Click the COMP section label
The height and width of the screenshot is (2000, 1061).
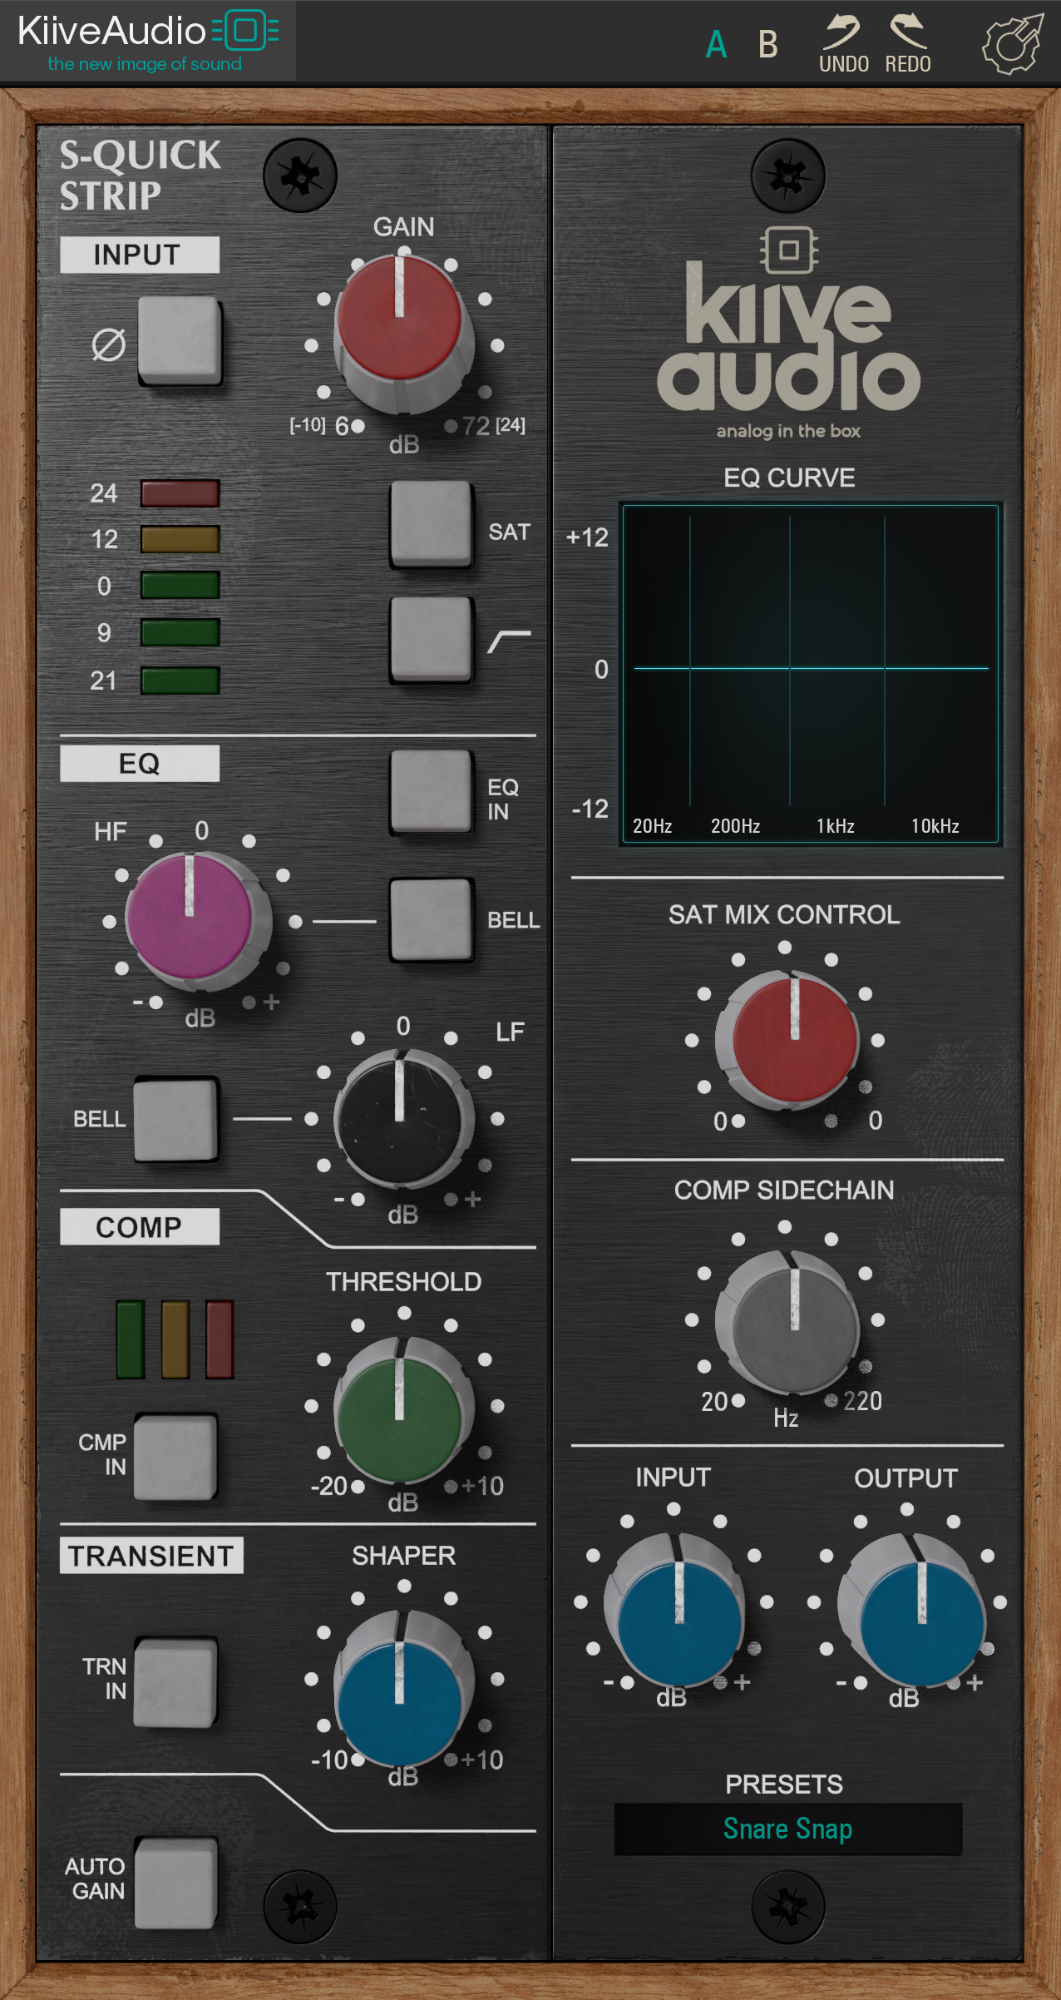point(140,1226)
